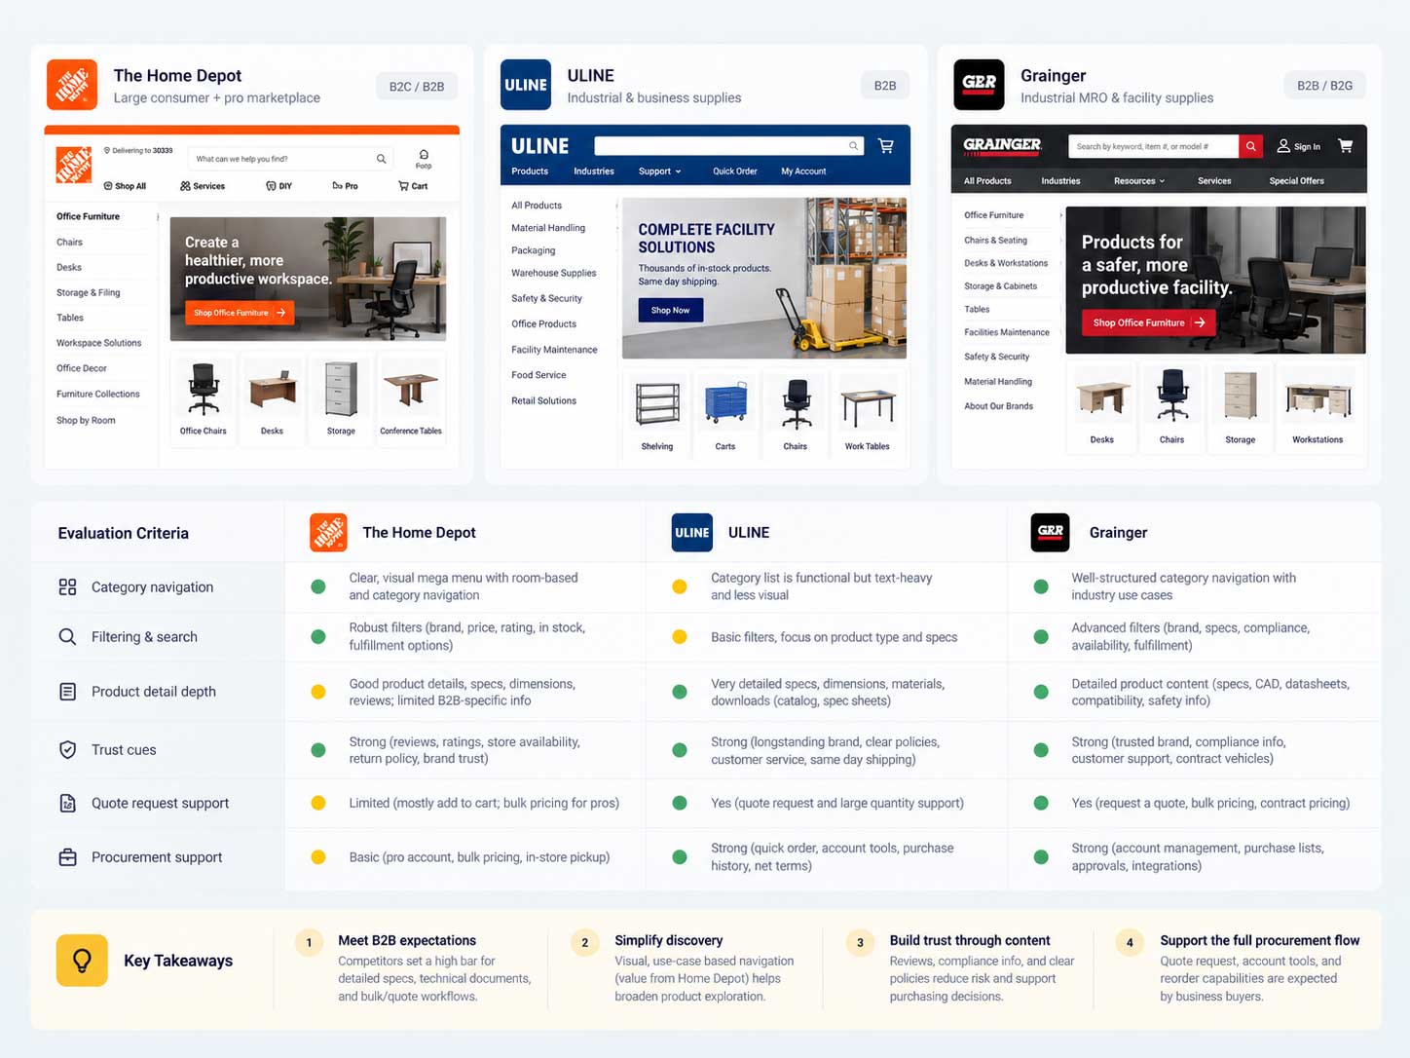Open the Grainger shopping cart icon
The image size is (1410, 1058).
1346,146
